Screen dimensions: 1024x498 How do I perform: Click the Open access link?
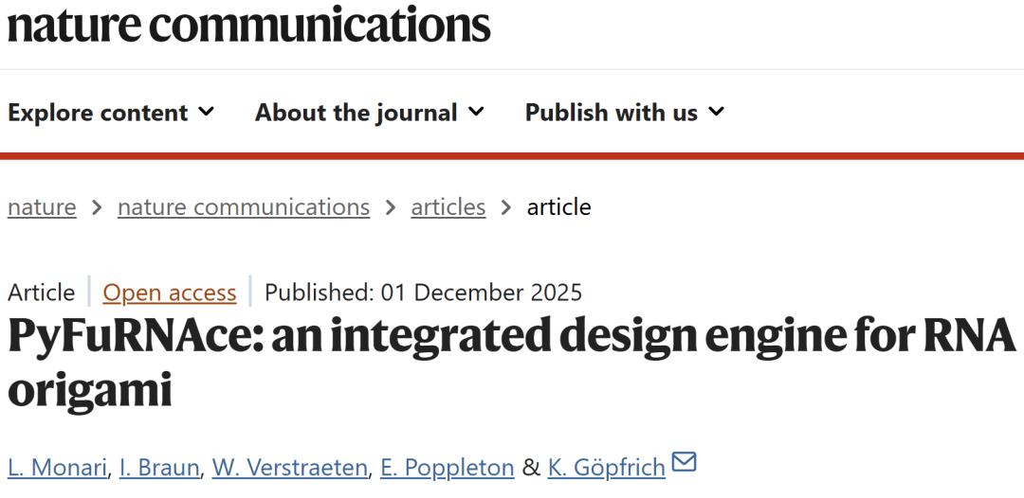click(x=170, y=293)
